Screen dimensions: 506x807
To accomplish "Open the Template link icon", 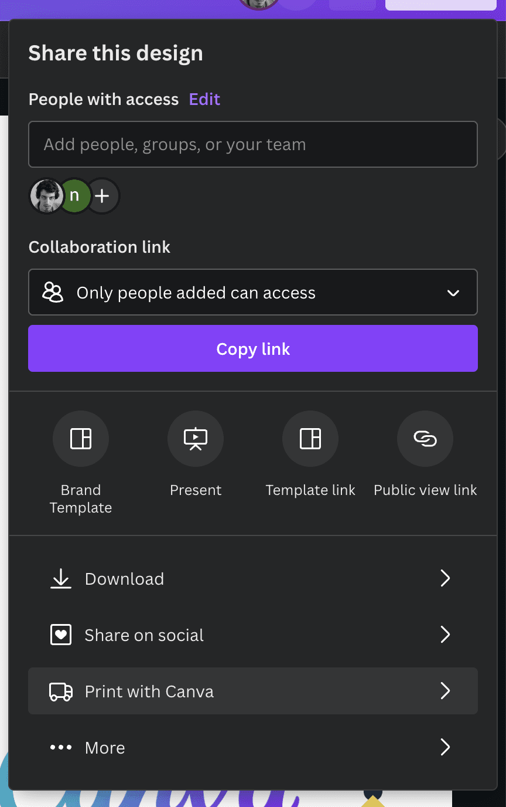I will [x=310, y=439].
